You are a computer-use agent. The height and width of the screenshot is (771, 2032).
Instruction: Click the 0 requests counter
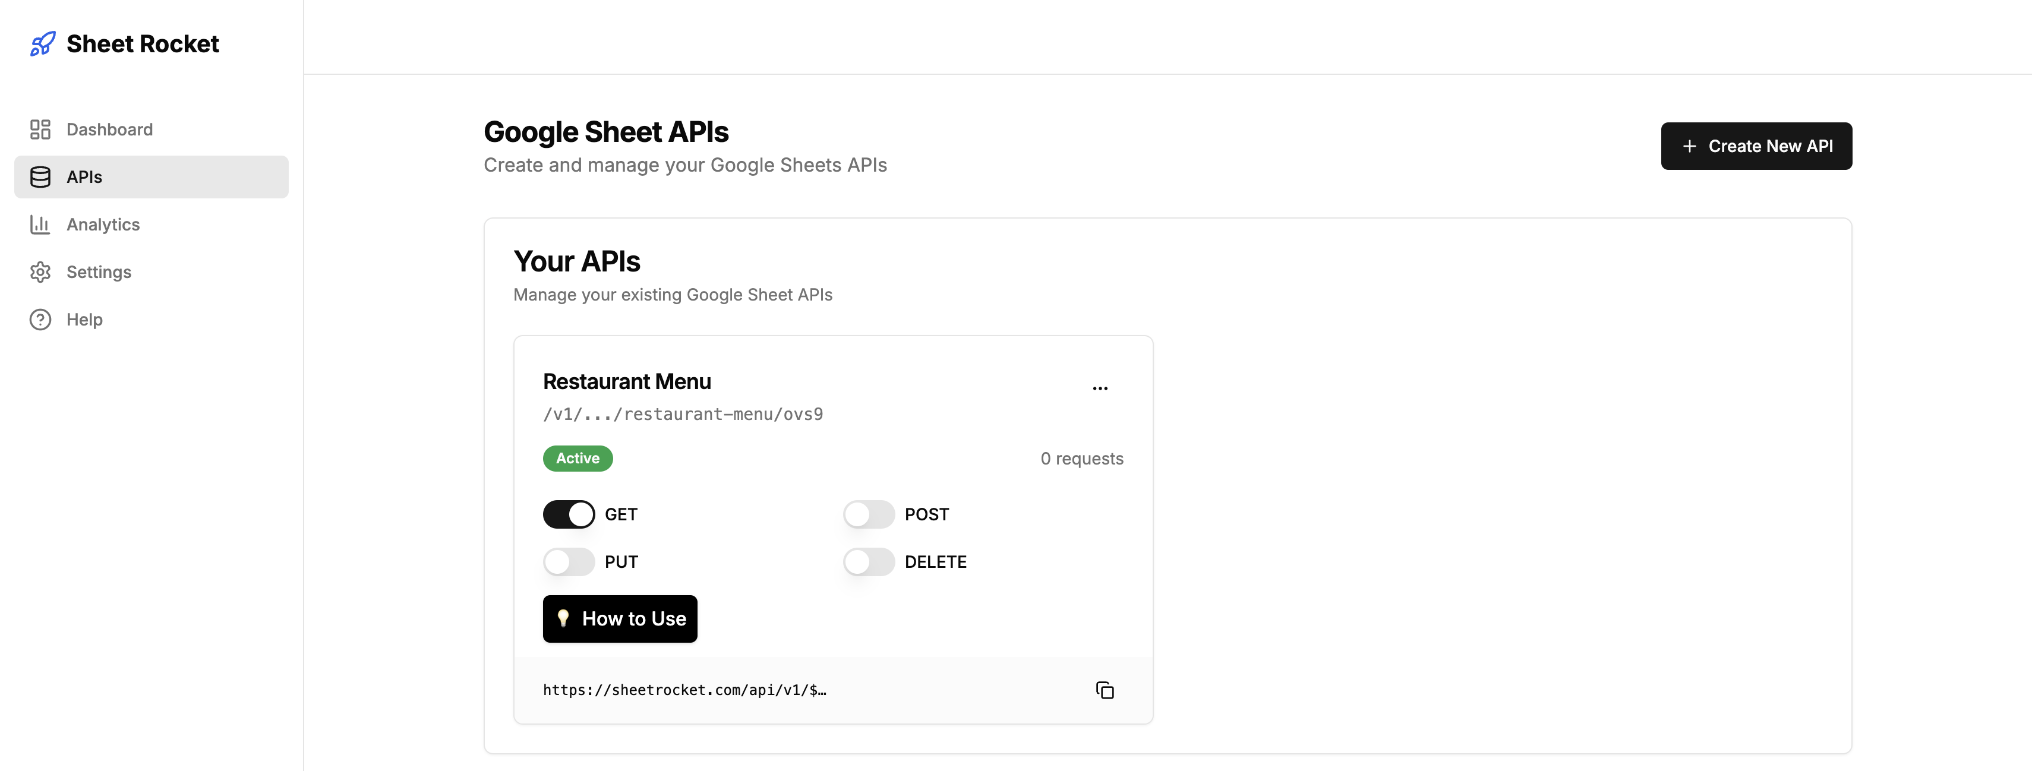1081,459
